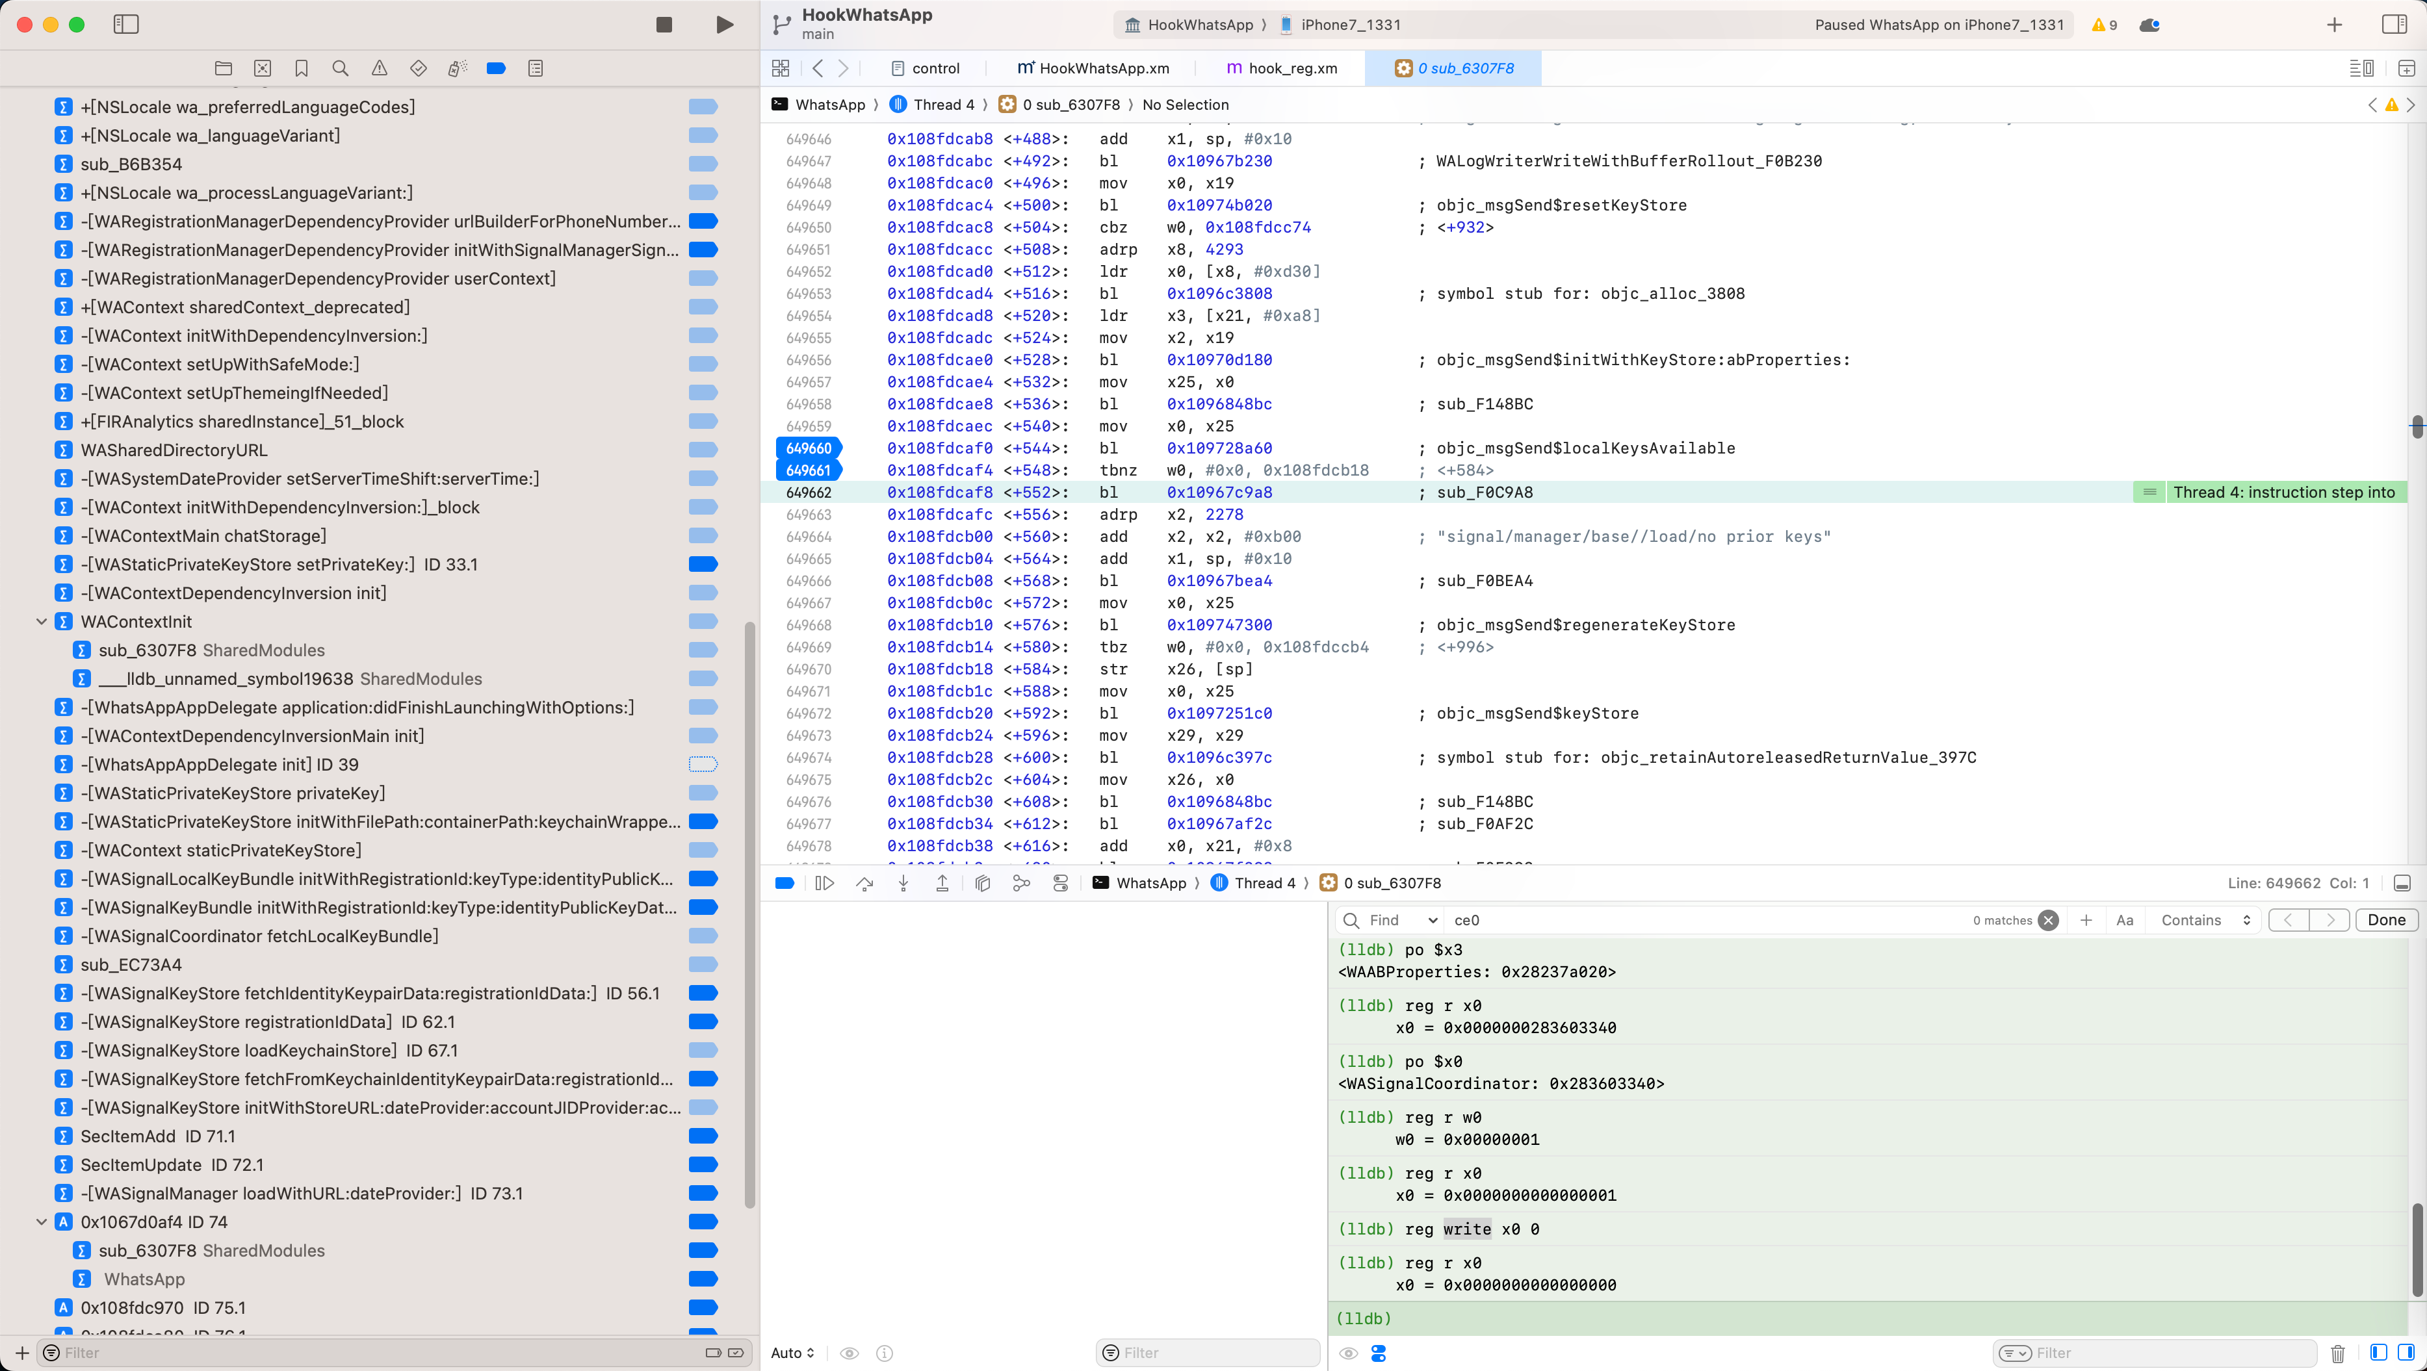Go forward in editor history
This screenshot has height=1371, width=2427.
click(843, 68)
